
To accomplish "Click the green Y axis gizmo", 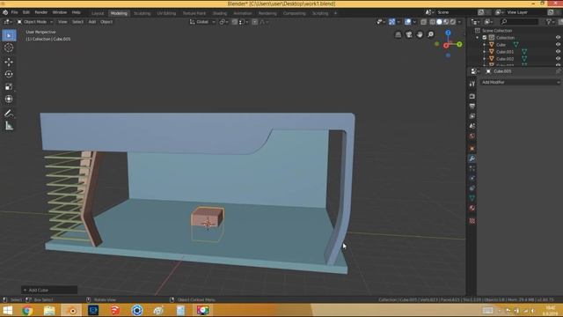I will pyautogui.click(x=459, y=44).
